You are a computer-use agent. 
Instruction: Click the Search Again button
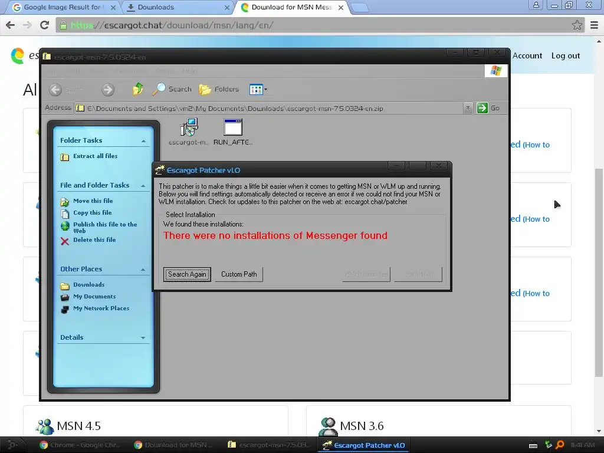point(187,274)
